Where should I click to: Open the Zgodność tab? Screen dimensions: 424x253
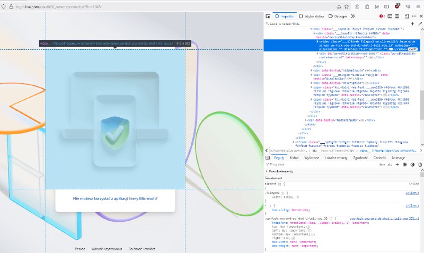pyautogui.click(x=360, y=158)
